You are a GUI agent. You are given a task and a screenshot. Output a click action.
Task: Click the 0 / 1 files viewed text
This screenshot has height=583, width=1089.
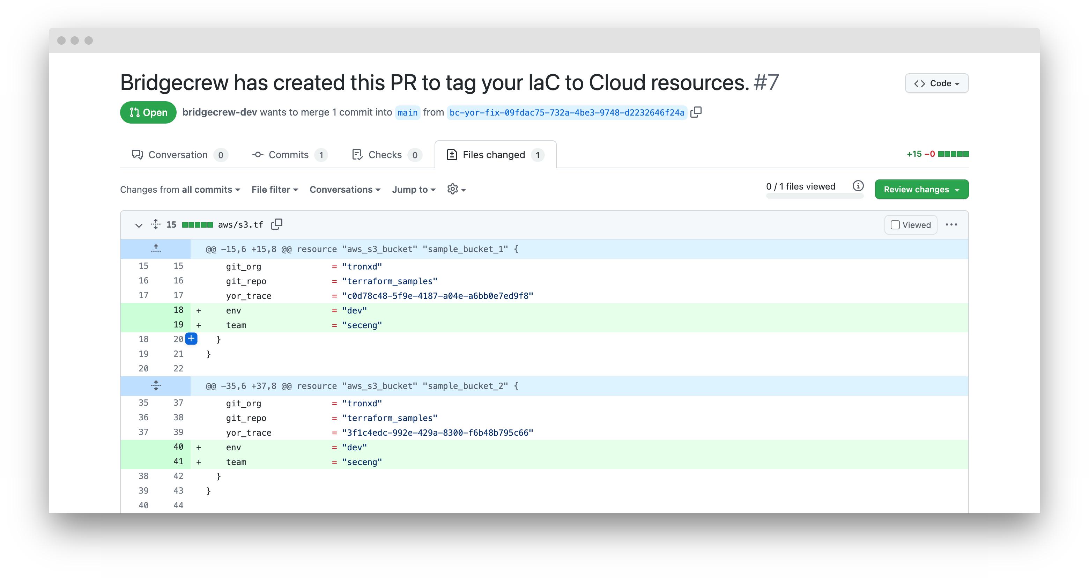pyautogui.click(x=801, y=186)
